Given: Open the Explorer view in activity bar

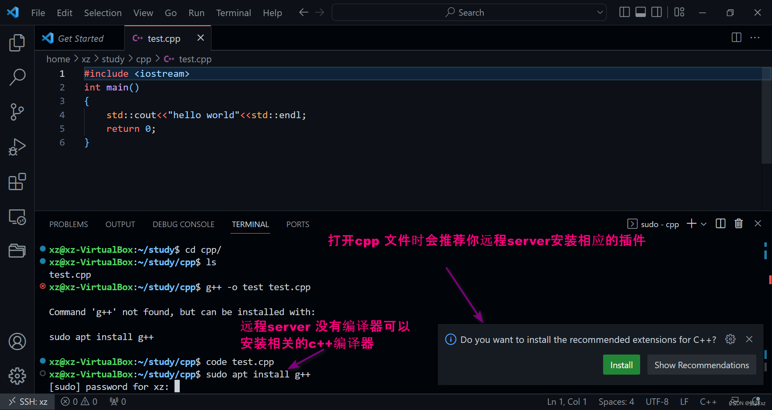Looking at the screenshot, I should [x=17, y=43].
